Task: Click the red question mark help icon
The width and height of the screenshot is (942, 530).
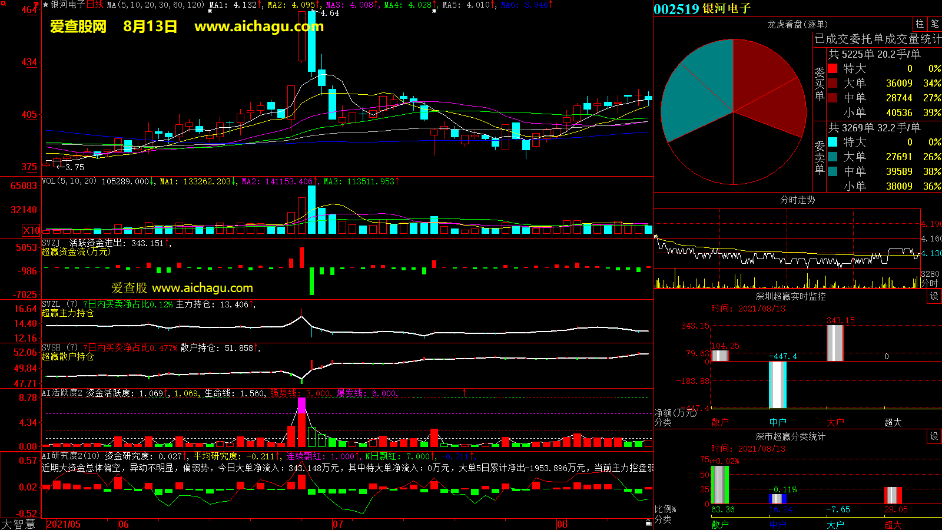Action: tap(37, 5)
